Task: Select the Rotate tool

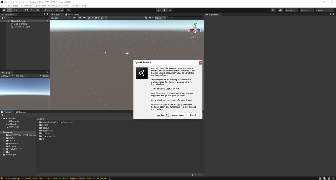Action: [15, 10]
